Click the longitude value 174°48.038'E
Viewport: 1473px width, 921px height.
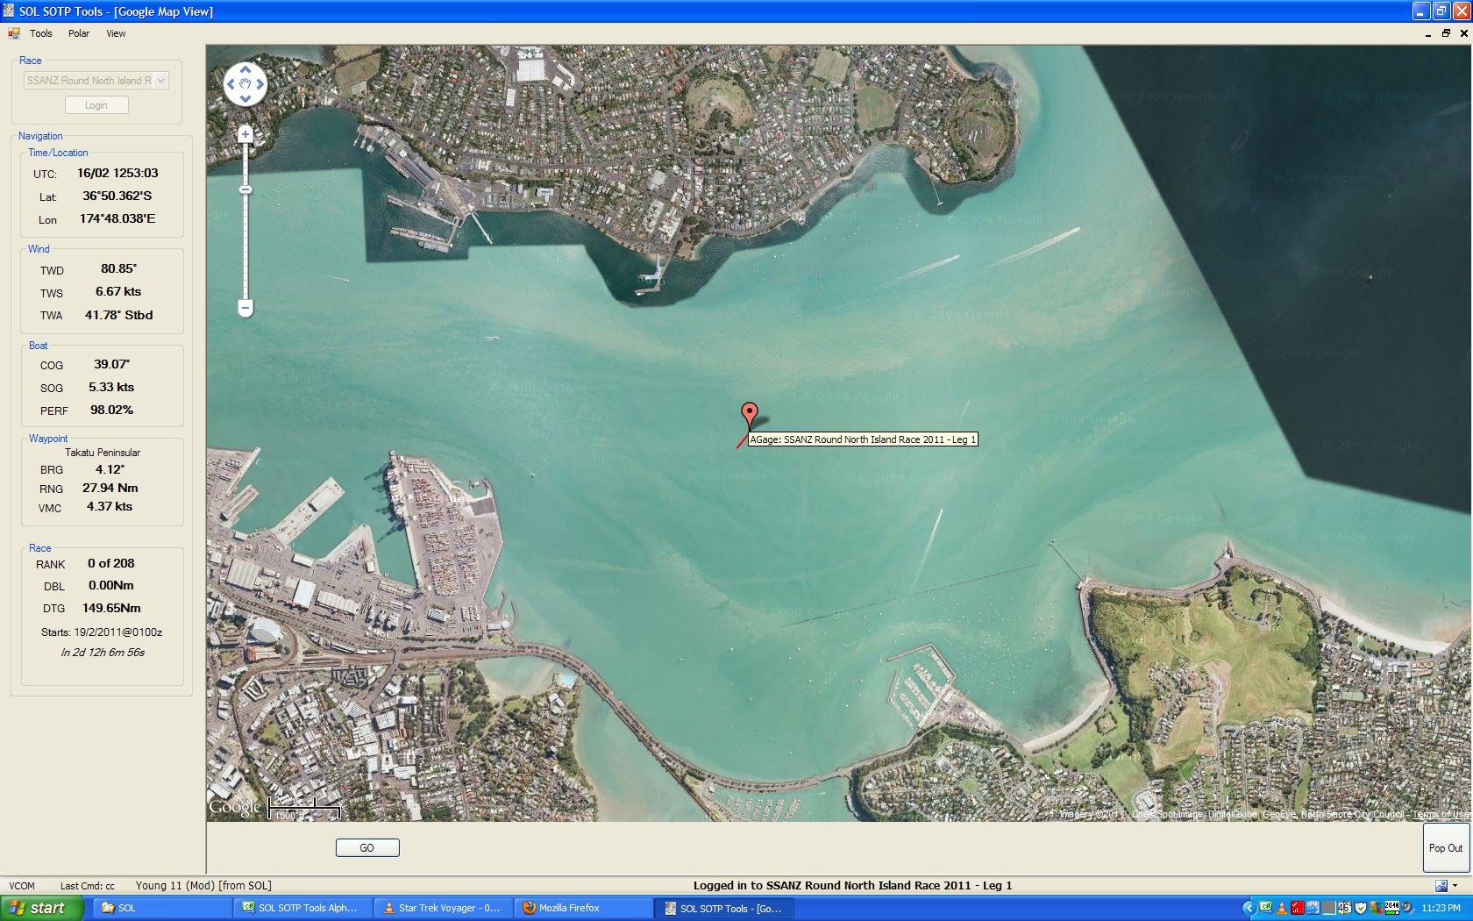[x=117, y=218]
